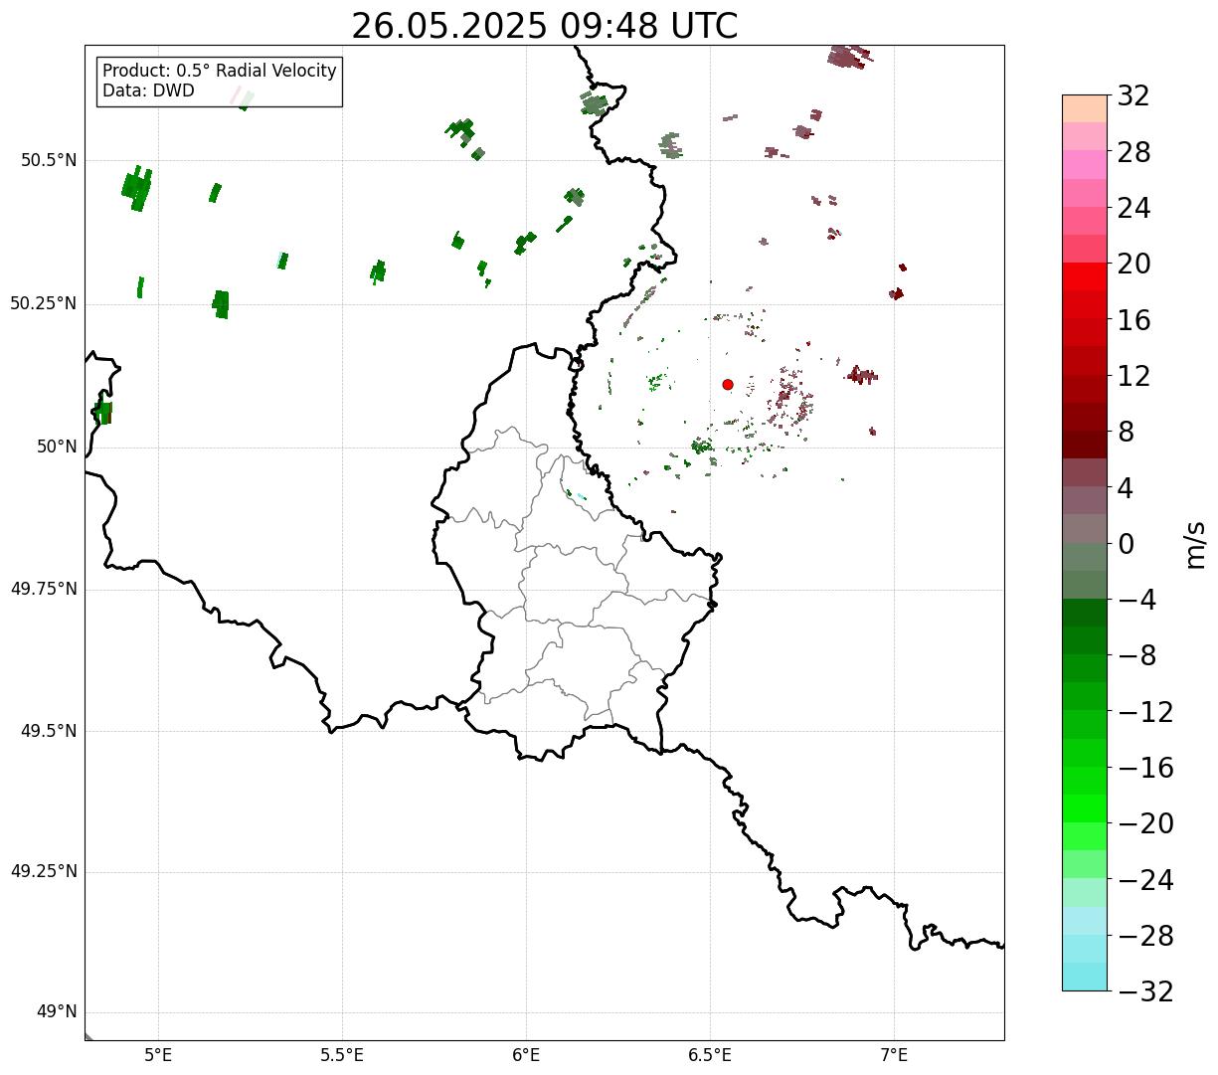Click the colorbar tick label −16
This screenshot has width=1218, height=1075.
tap(1145, 768)
